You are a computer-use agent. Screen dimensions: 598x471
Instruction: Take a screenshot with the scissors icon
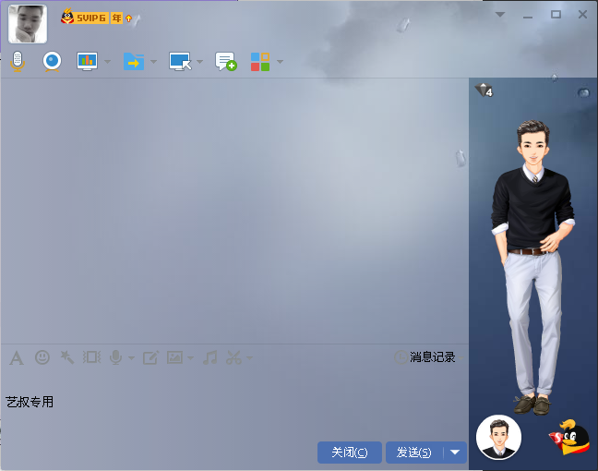(x=233, y=357)
